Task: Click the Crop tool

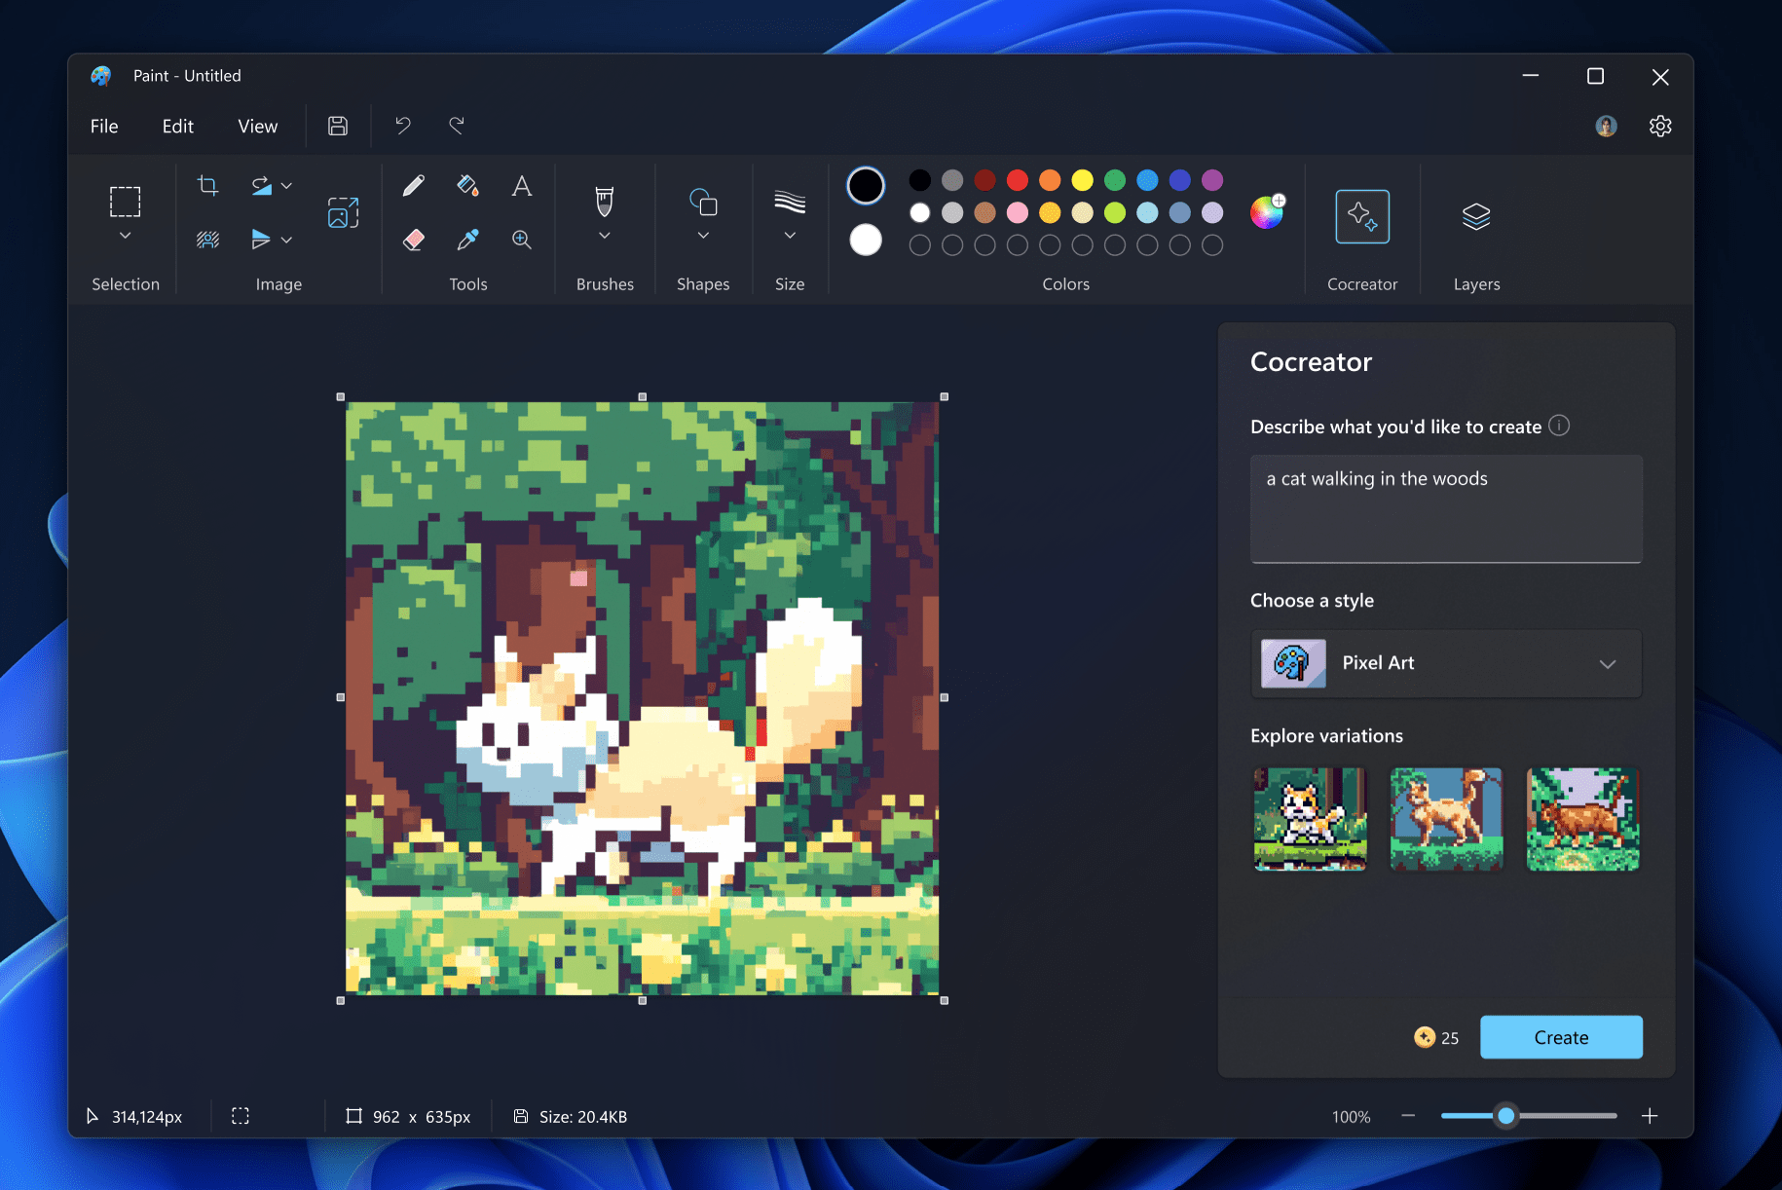Action: point(207,185)
